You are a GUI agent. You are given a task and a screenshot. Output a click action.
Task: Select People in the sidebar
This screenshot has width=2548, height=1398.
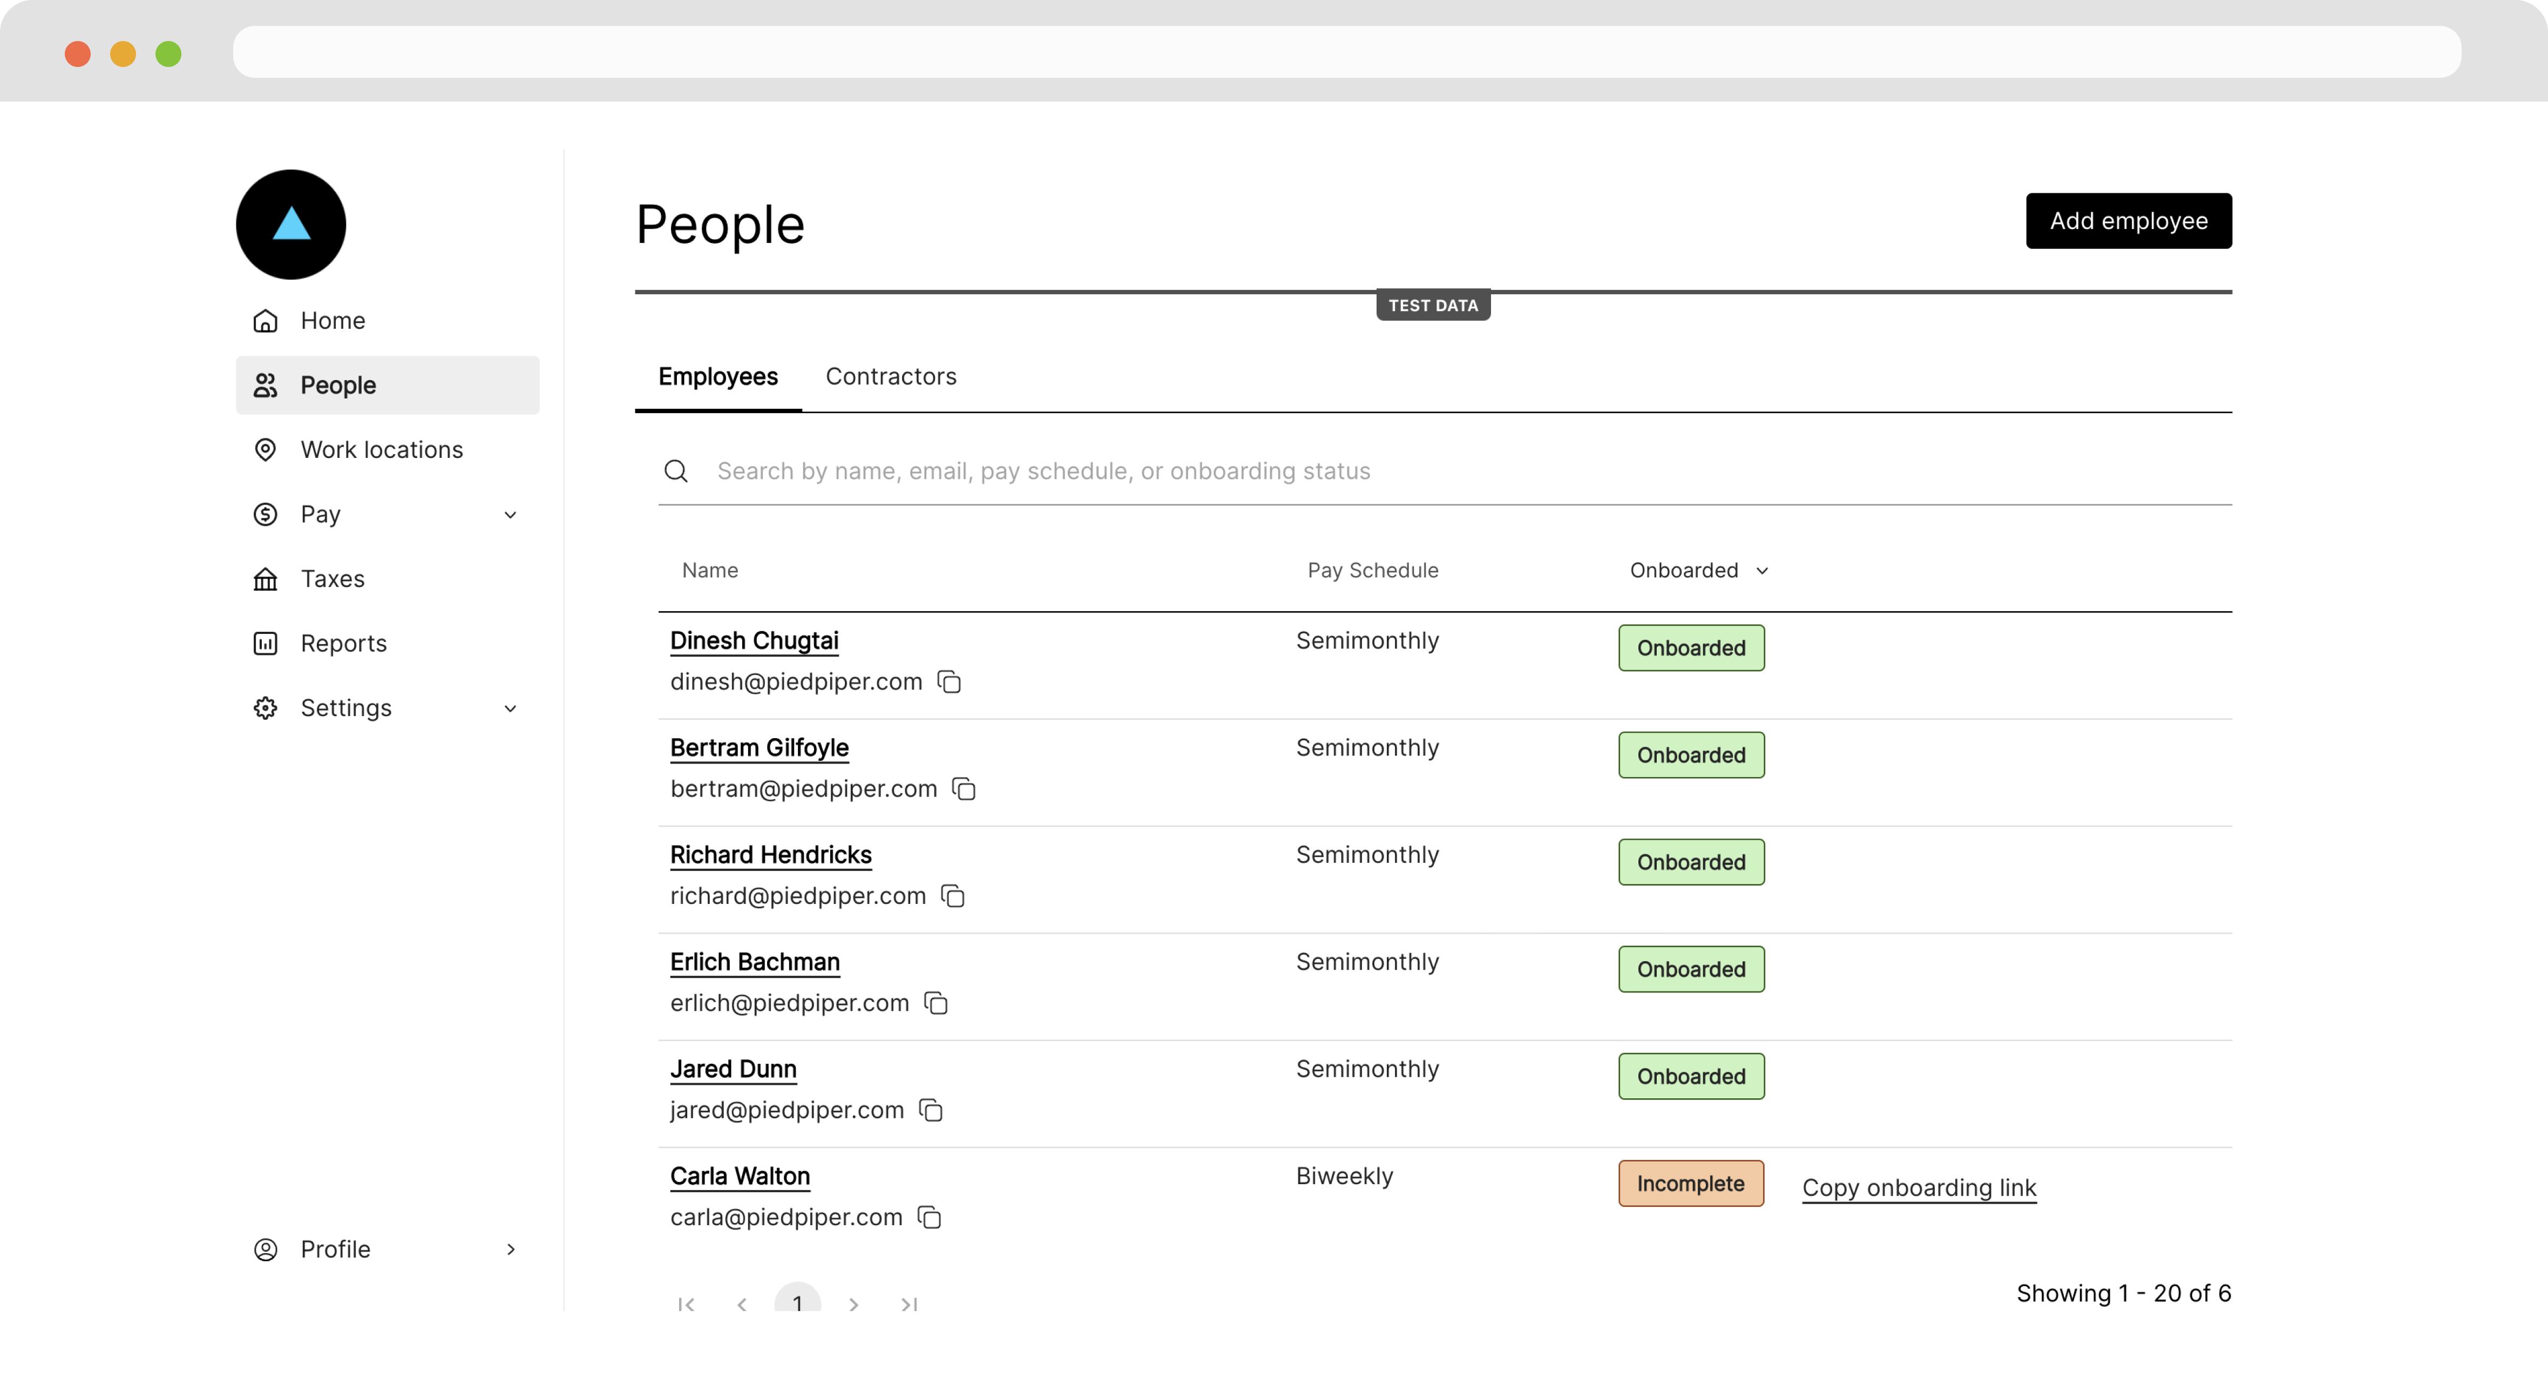(x=388, y=385)
